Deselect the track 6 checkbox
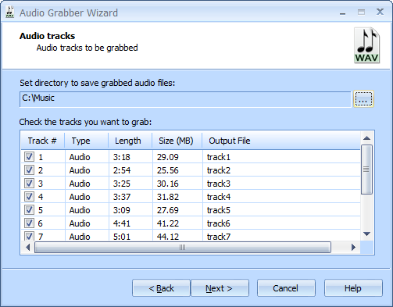Image resolution: width=393 pixels, height=307 pixels. (x=29, y=223)
